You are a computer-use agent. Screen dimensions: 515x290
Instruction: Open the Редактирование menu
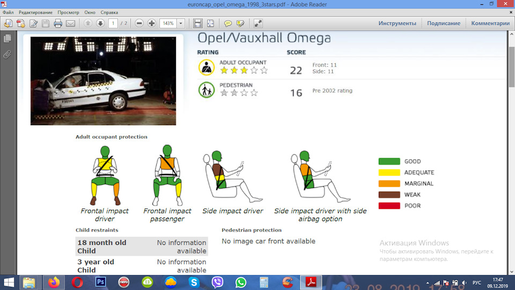[x=35, y=12]
